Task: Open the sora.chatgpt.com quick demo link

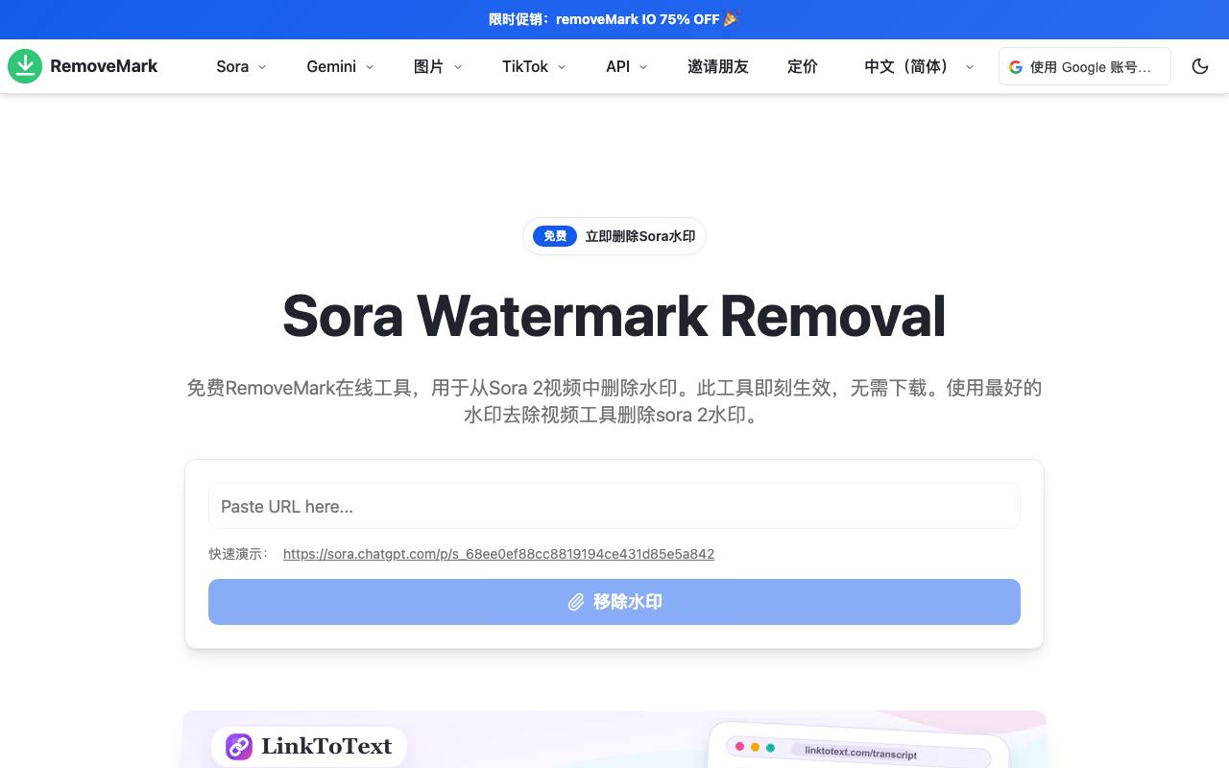Action: pos(498,554)
